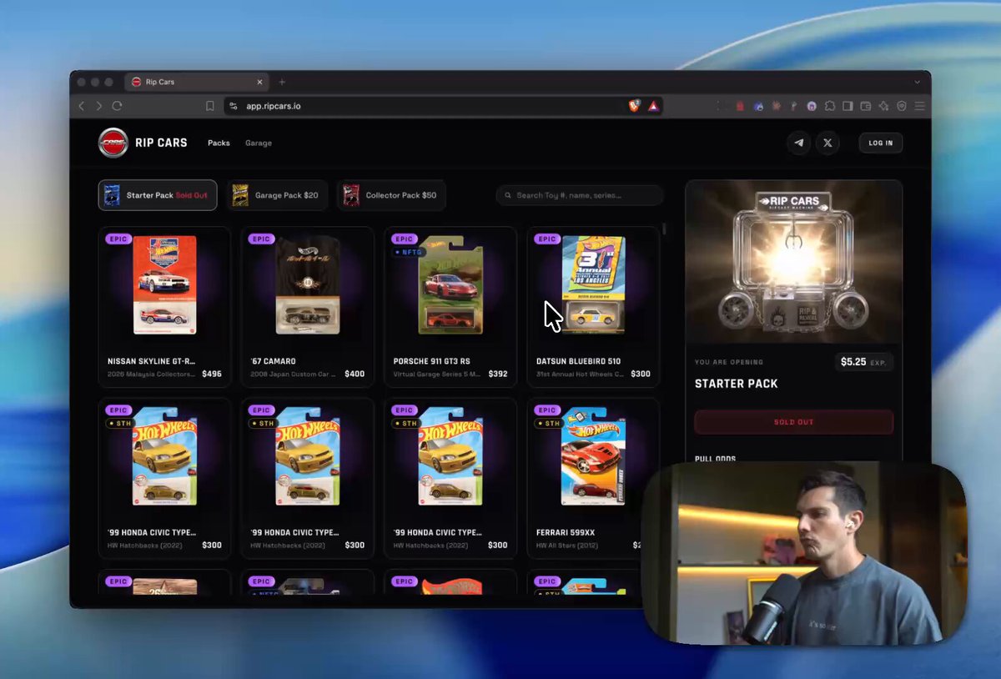Open the Brave Rewards triangle icon
Screen dimensions: 1001x679
[x=653, y=106]
